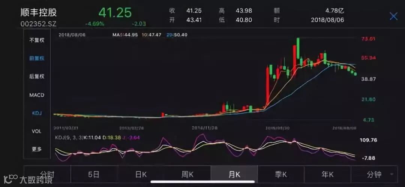Switch to 年K chart tab

click(328, 174)
